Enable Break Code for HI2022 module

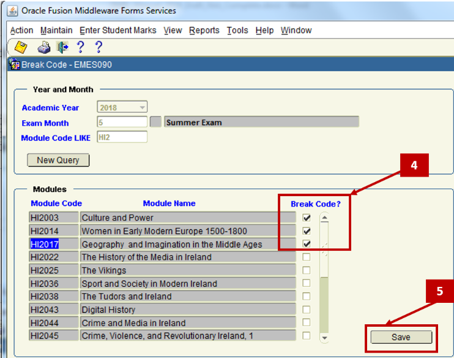click(307, 257)
